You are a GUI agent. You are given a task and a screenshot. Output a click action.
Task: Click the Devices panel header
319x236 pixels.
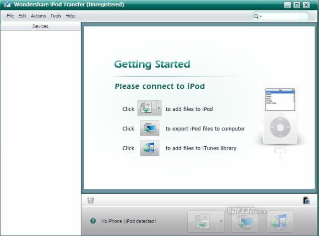(40, 26)
